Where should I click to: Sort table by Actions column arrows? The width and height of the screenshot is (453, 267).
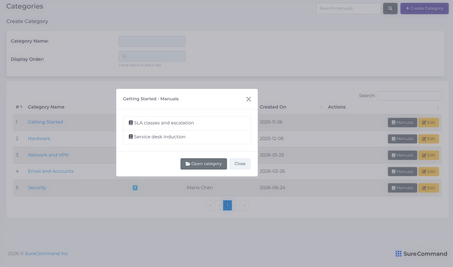click(x=438, y=107)
